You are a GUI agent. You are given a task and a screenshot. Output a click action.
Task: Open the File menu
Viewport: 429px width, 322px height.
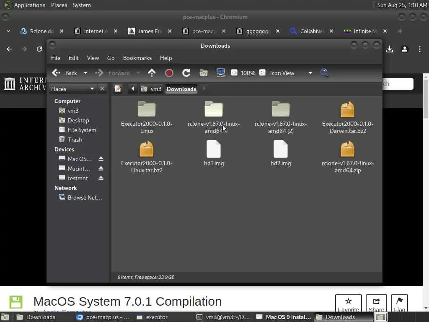(x=56, y=58)
